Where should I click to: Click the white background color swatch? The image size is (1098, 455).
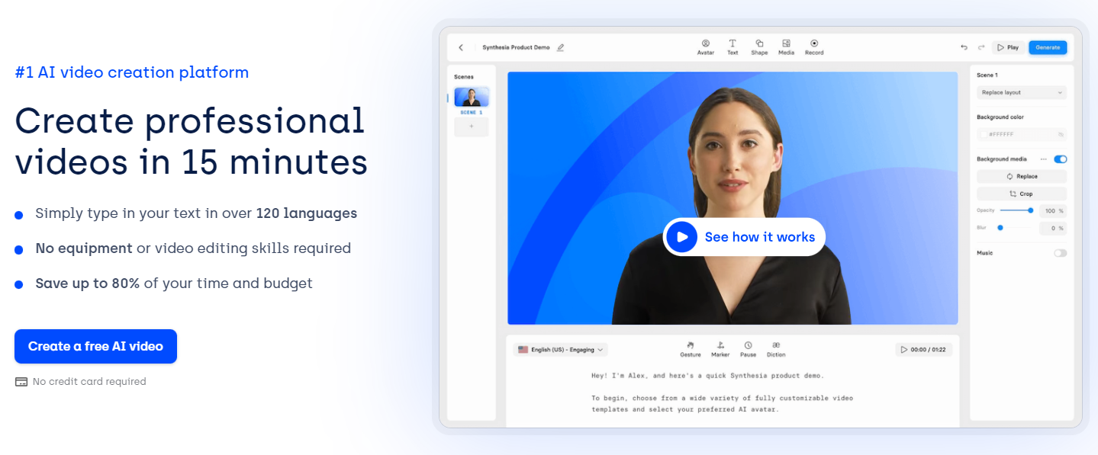(984, 134)
